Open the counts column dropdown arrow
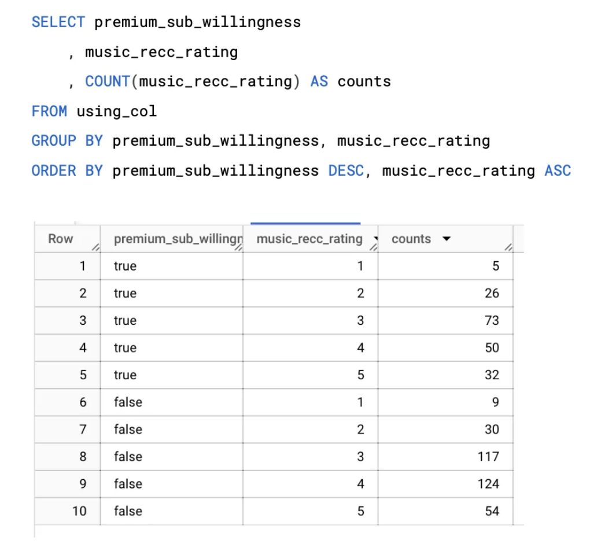Screen dimensions: 590x548 click(447, 239)
